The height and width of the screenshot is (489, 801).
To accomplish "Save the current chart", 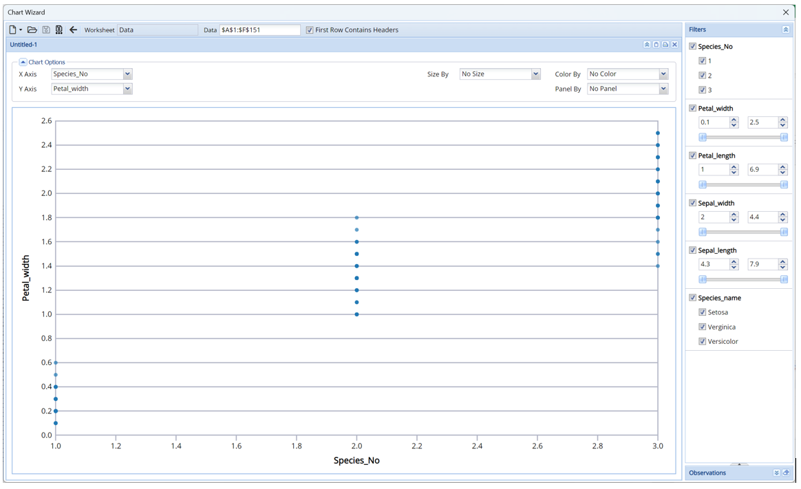I will 45,30.
